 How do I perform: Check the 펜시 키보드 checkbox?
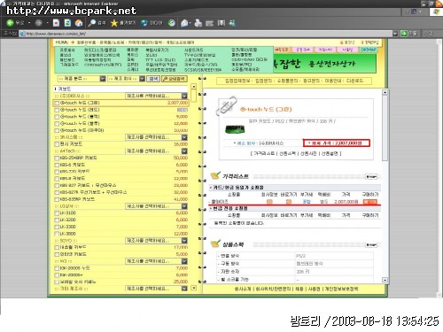[57, 144]
